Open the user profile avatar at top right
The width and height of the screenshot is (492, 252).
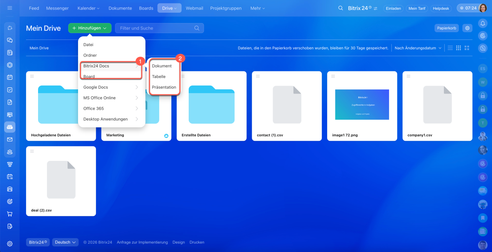point(483,8)
